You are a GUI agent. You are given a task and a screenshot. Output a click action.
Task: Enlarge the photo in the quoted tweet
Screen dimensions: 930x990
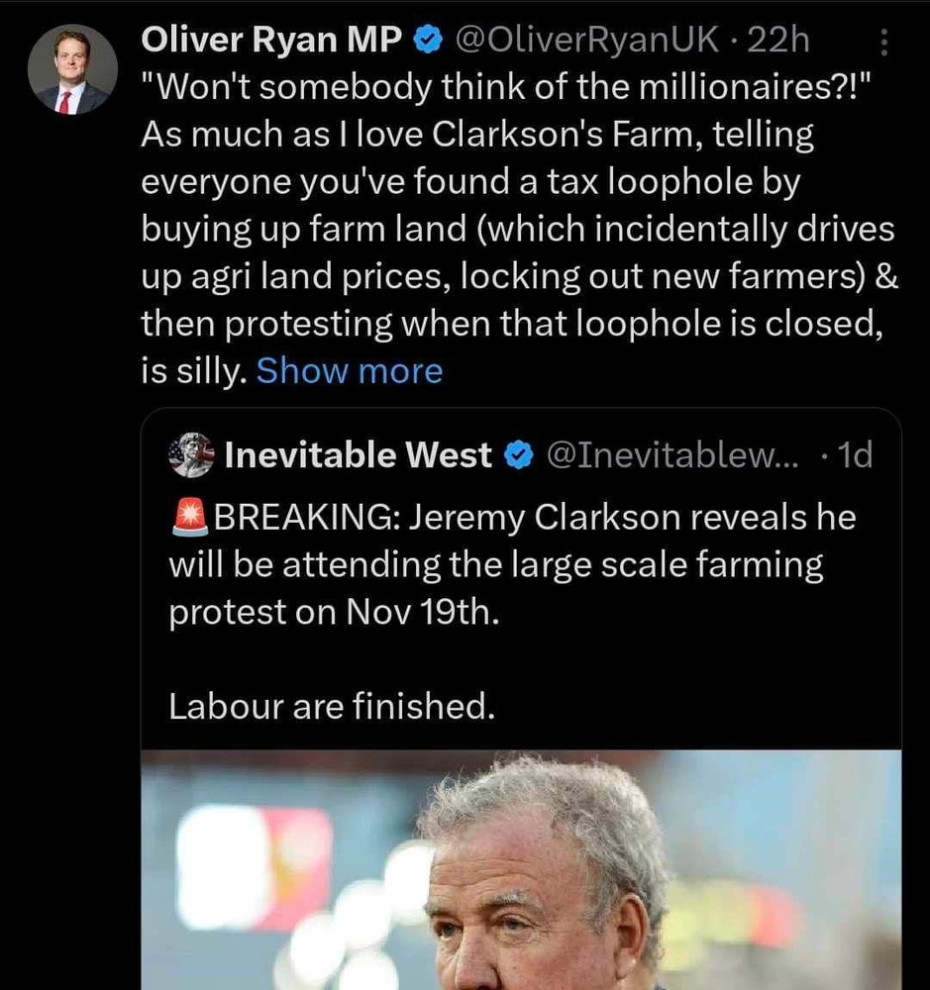(x=521, y=871)
